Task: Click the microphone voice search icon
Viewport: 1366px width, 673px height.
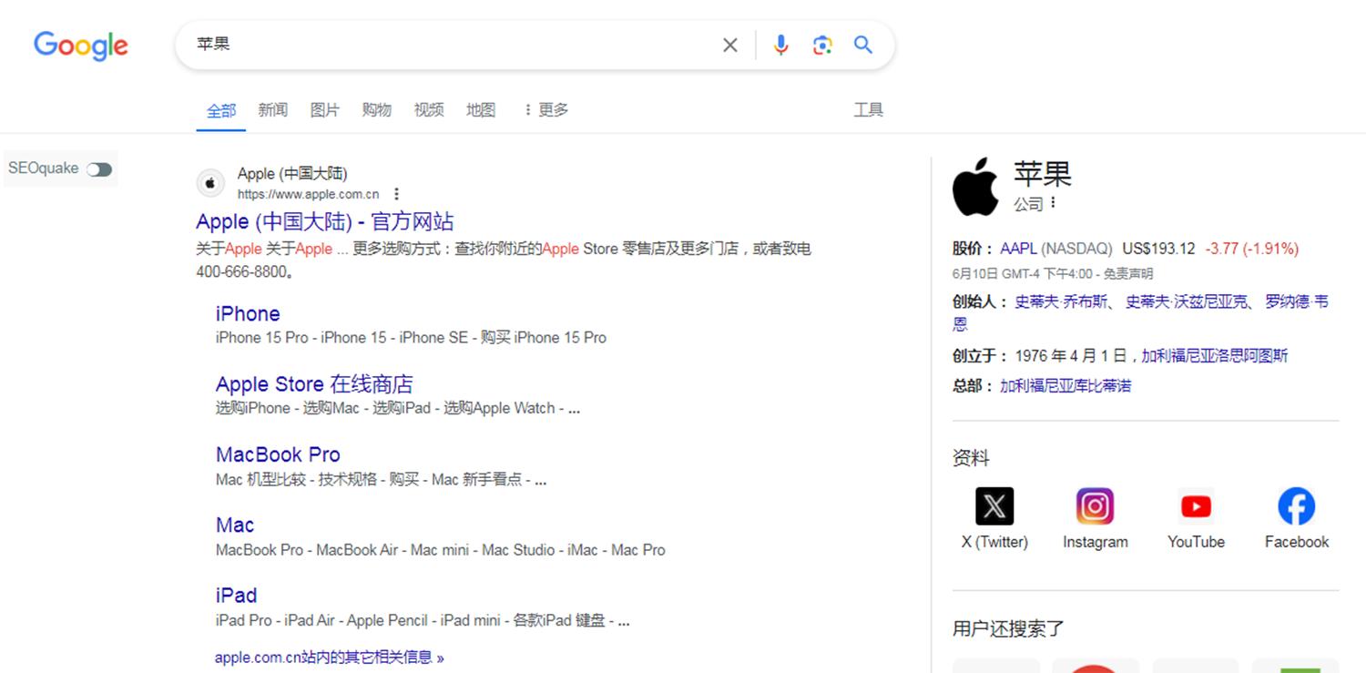Action: pyautogui.click(x=780, y=44)
